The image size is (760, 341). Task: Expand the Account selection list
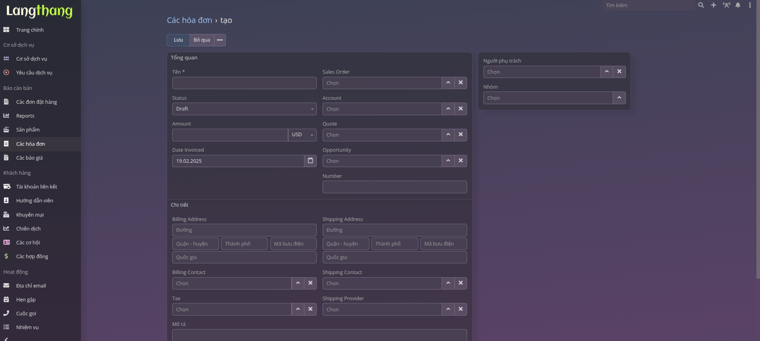(x=448, y=109)
